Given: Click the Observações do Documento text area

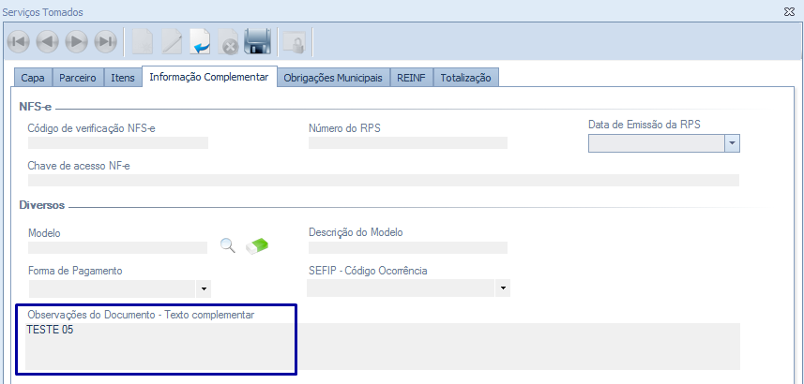Looking at the screenshot, I should (383, 347).
